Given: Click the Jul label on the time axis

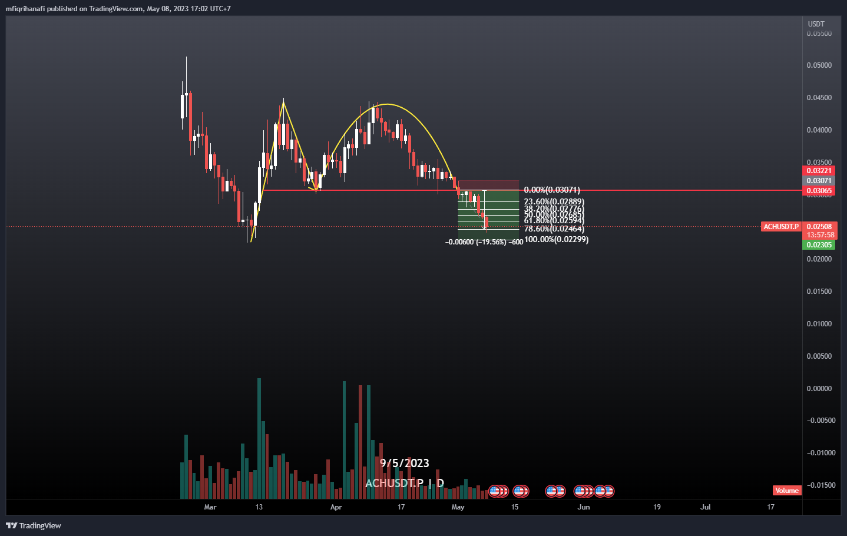Looking at the screenshot, I should (706, 507).
